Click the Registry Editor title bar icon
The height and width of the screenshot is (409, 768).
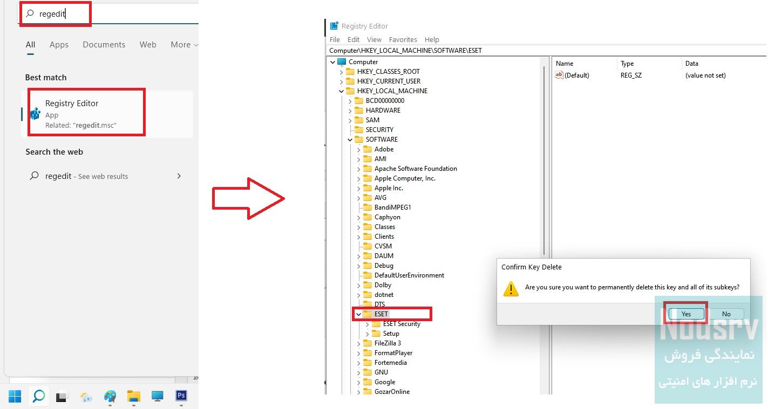[x=335, y=26]
